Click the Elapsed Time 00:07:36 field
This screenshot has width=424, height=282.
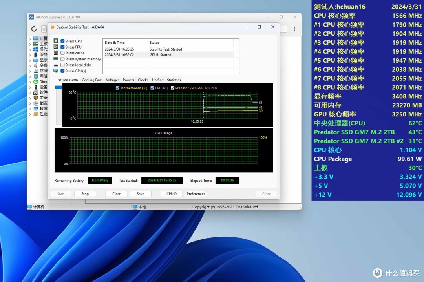[x=227, y=180]
